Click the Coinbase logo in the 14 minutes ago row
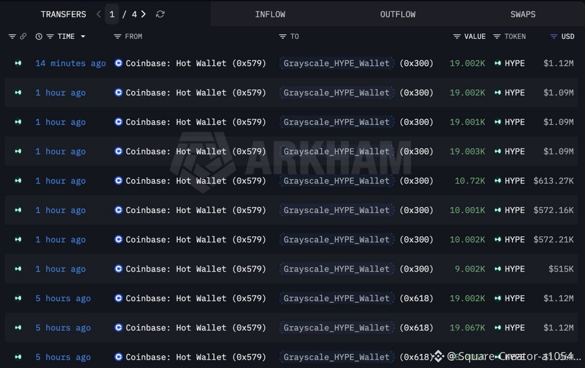This screenshot has width=585, height=368. point(118,63)
